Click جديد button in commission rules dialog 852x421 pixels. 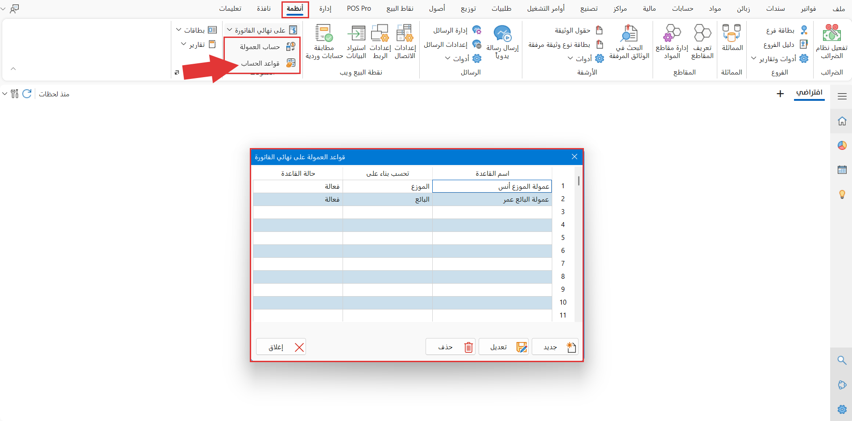[555, 347]
